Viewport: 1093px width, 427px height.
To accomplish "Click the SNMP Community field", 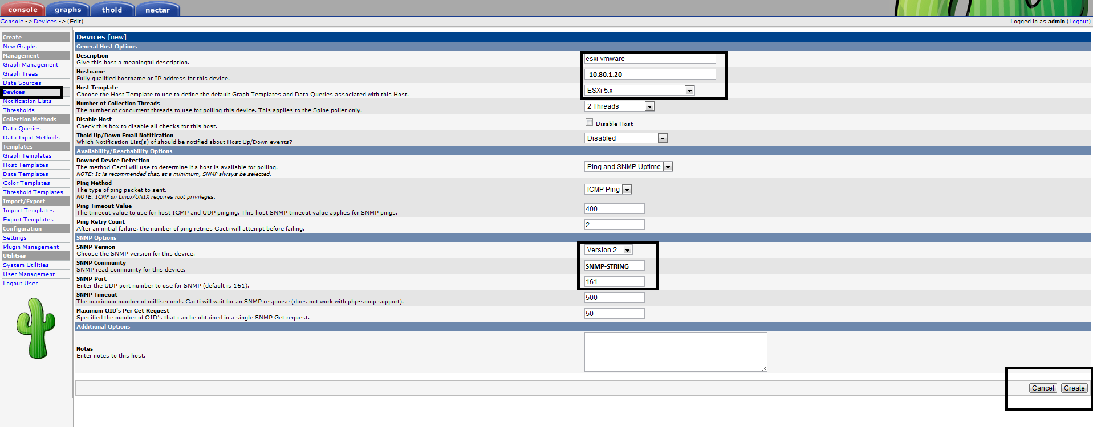I will coord(615,266).
